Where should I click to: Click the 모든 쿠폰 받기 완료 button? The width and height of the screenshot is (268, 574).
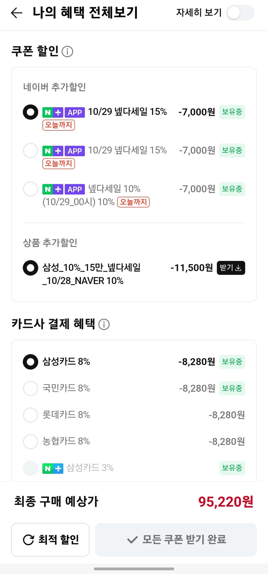(176, 539)
